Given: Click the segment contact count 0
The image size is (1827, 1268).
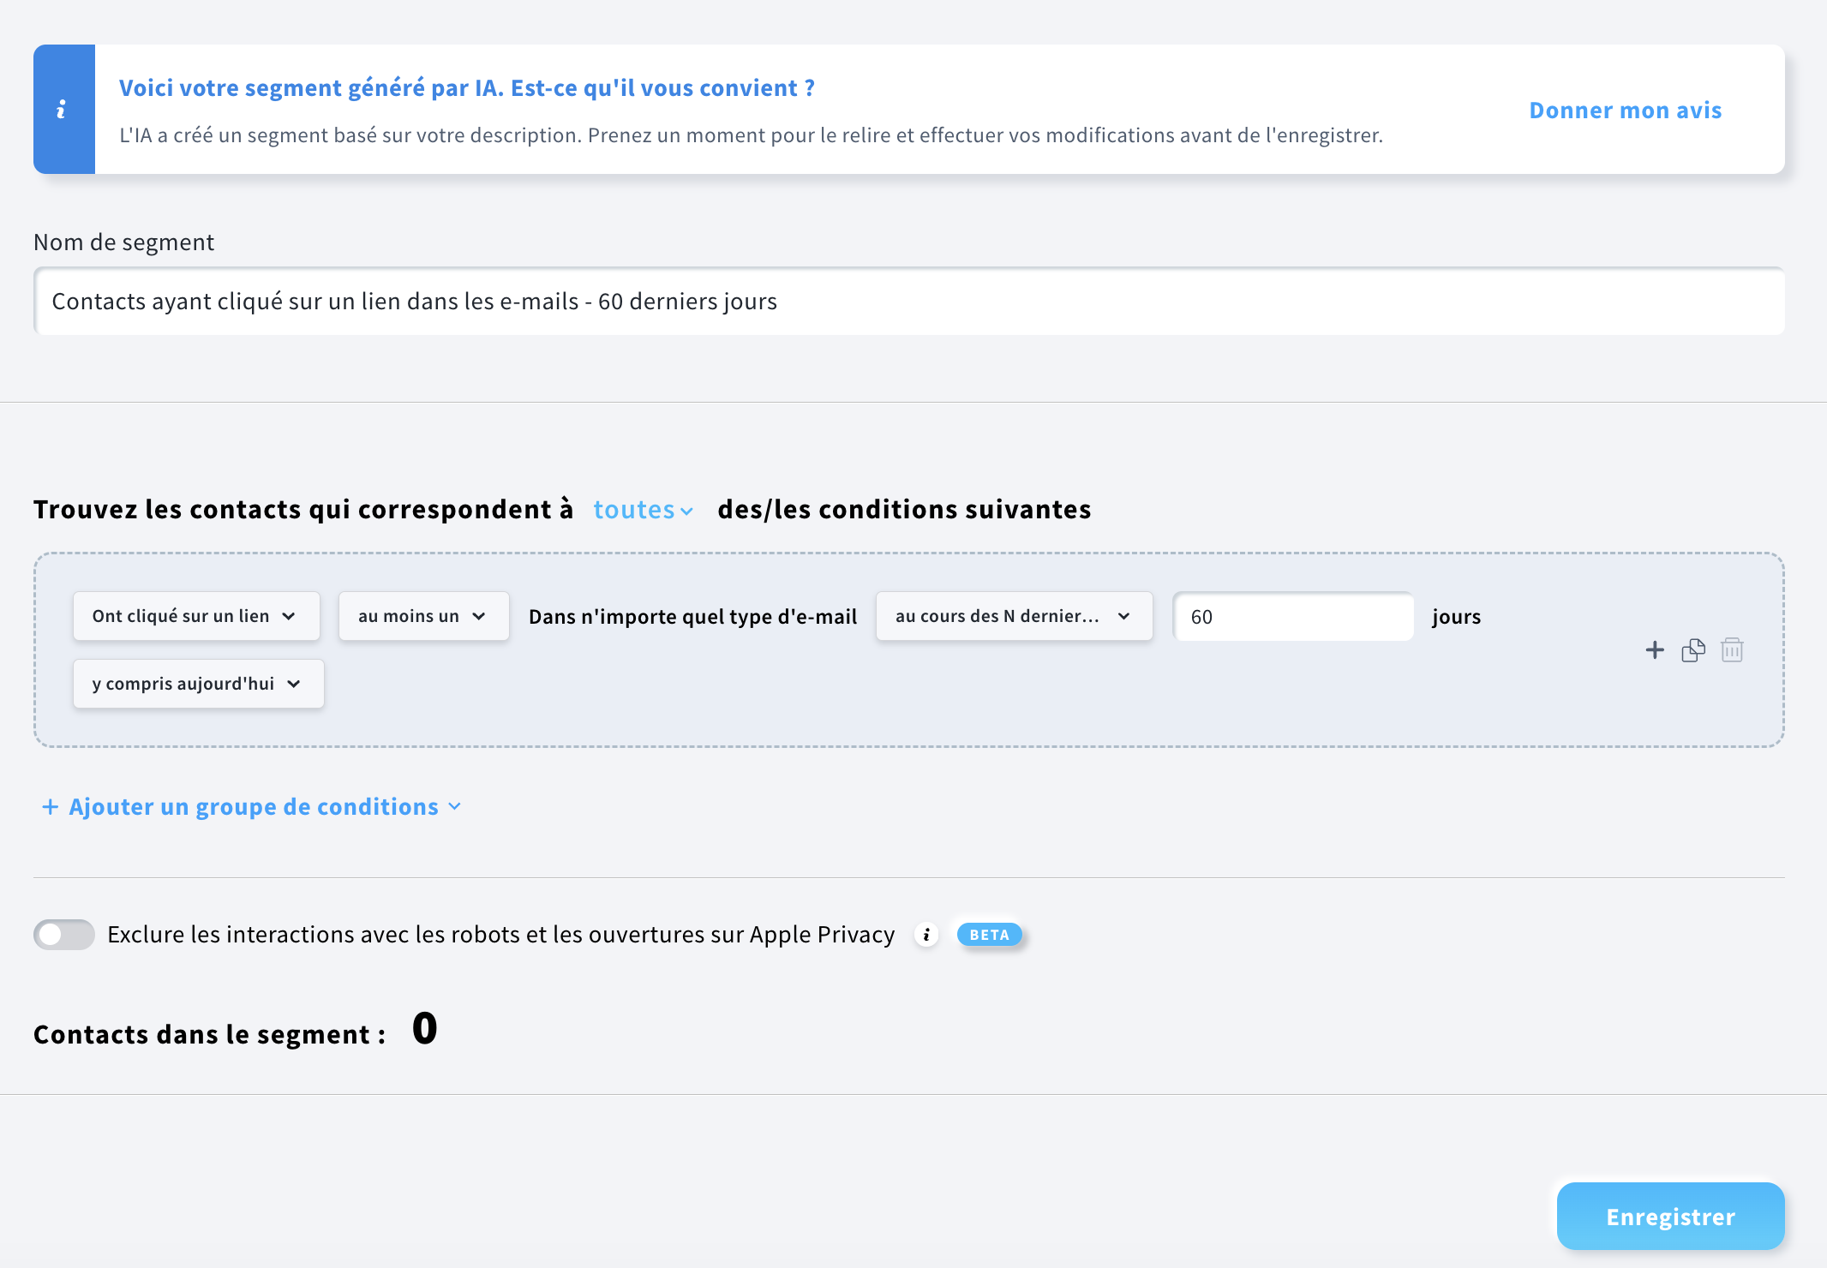Looking at the screenshot, I should click(425, 1029).
